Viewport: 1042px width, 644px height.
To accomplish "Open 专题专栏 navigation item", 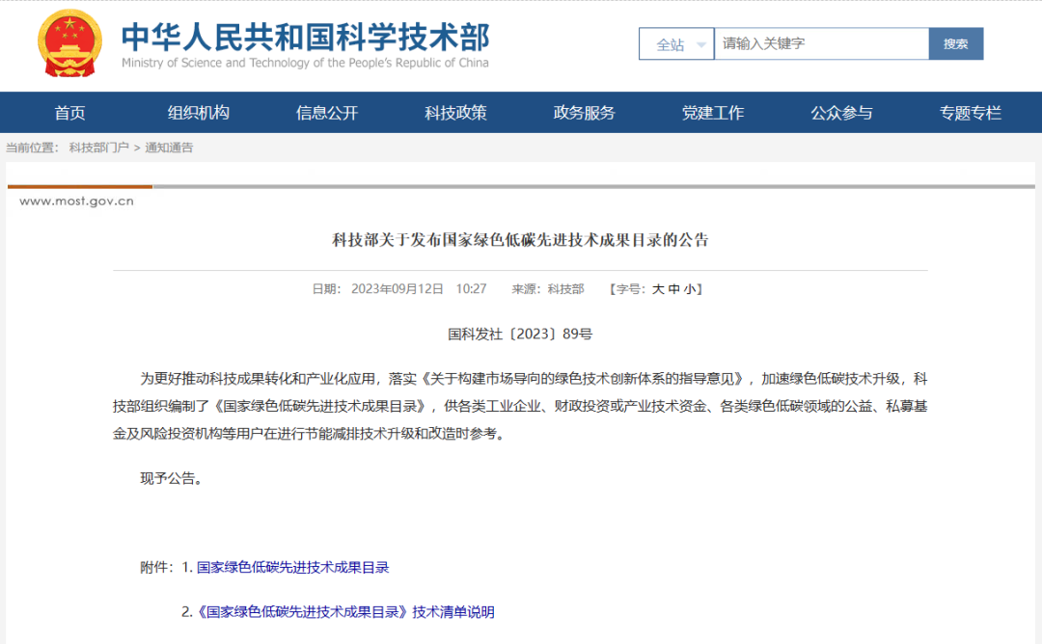I will pyautogui.click(x=971, y=113).
